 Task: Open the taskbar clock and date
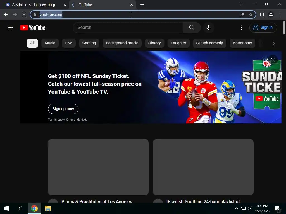tap(262, 208)
